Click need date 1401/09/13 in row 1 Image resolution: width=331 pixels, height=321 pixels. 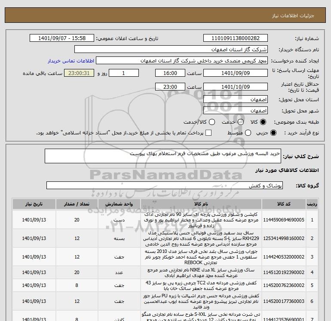coord(34,220)
